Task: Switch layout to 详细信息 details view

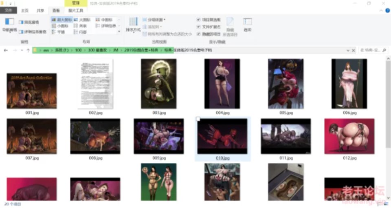Action: click(106, 26)
